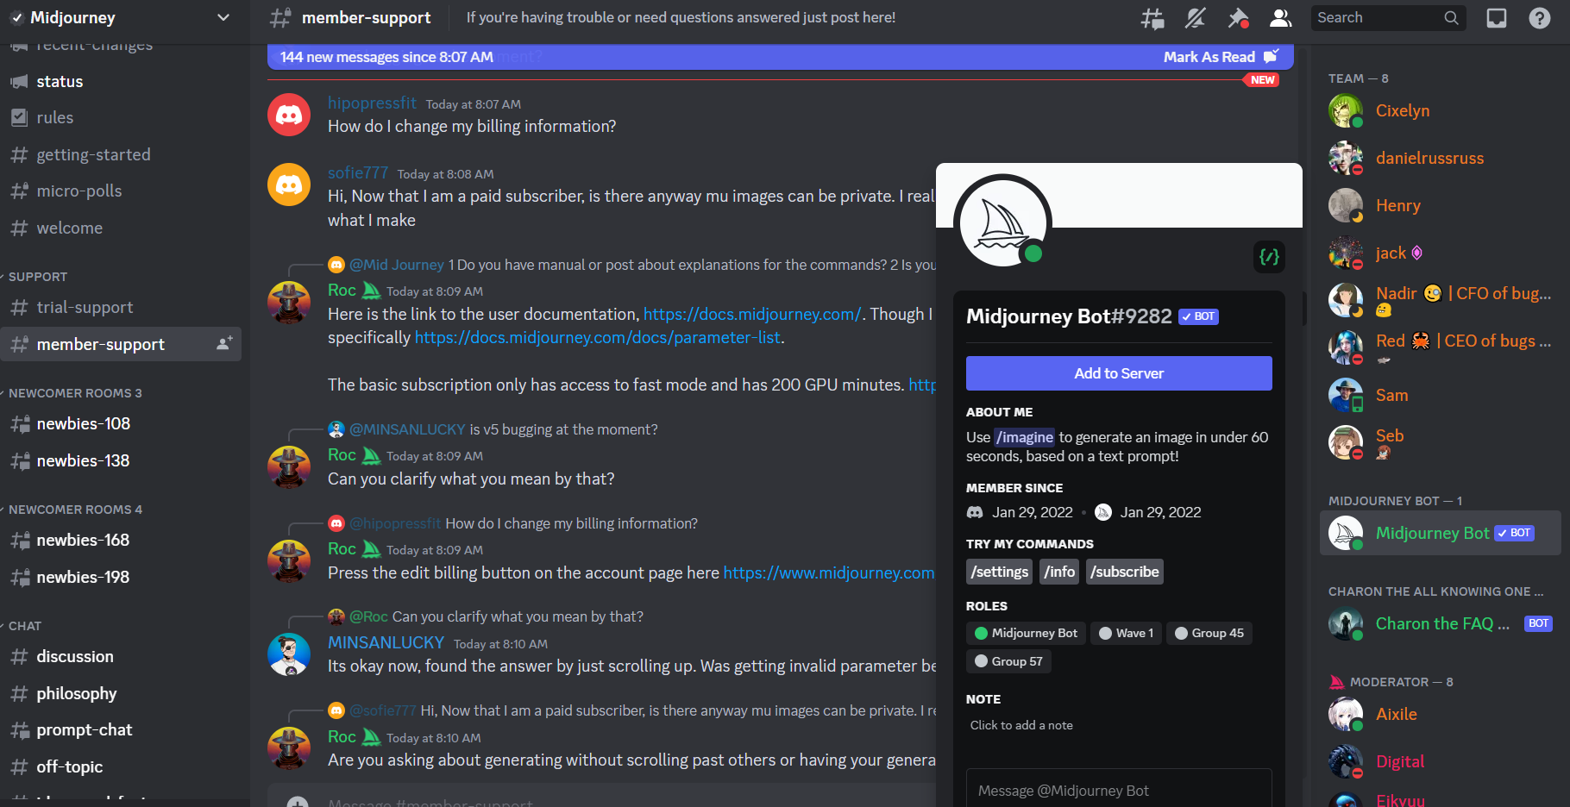Click the Search field

coord(1388,17)
